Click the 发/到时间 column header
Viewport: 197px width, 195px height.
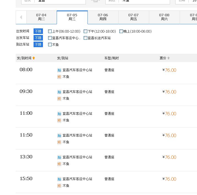coord(24,58)
